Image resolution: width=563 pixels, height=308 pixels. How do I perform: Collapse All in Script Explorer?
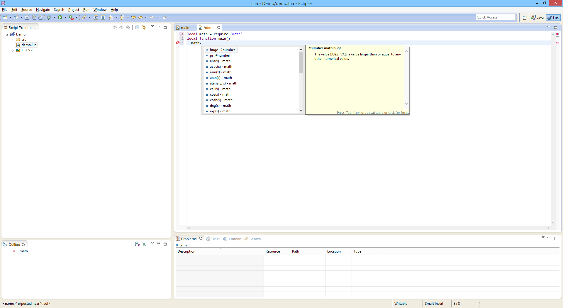point(137,28)
